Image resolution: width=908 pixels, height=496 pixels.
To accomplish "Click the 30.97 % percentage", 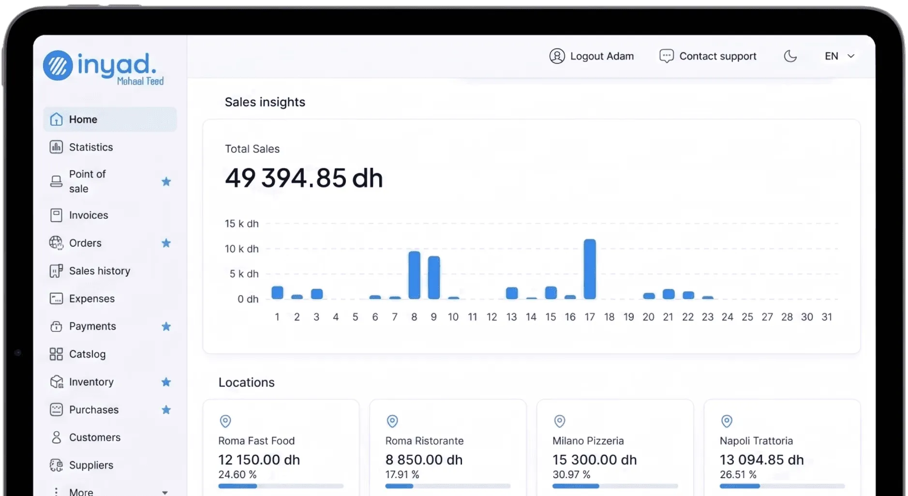I will pyautogui.click(x=571, y=475).
